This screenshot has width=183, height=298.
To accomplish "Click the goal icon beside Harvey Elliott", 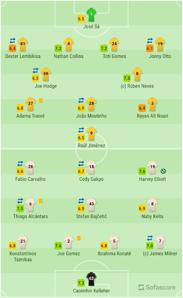I will point(163,171).
